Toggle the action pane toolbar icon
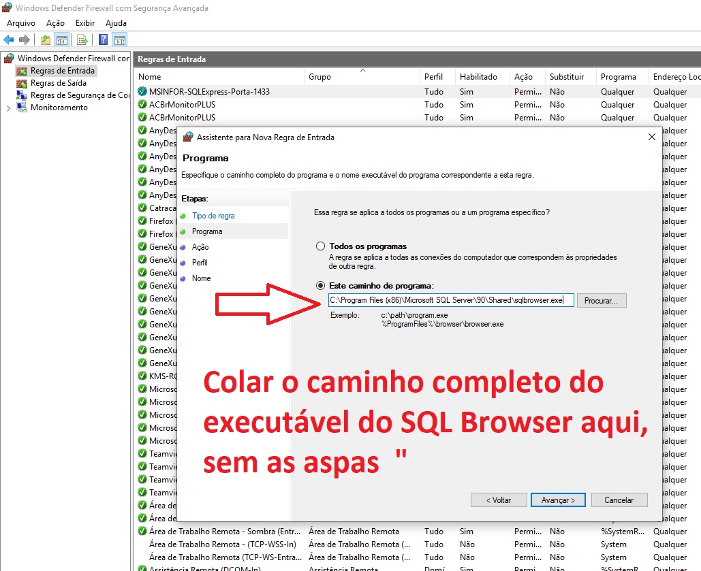Screen dimensions: 701x571 (x=120, y=39)
